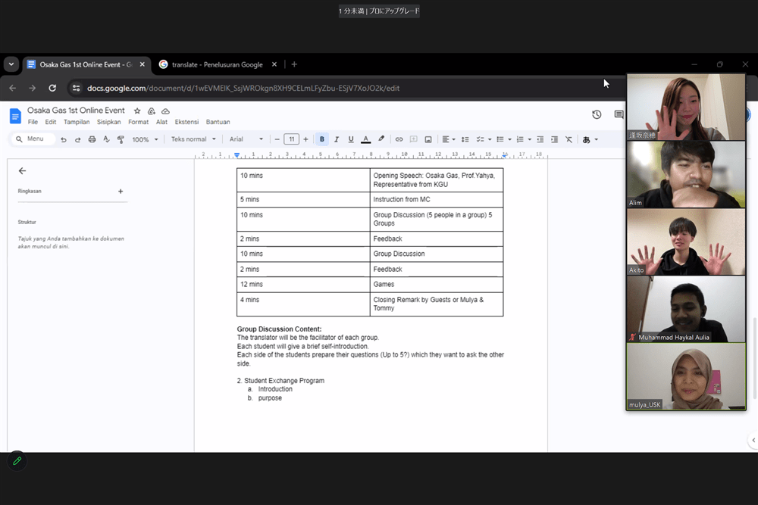Toggle bold formatting button

click(x=322, y=139)
